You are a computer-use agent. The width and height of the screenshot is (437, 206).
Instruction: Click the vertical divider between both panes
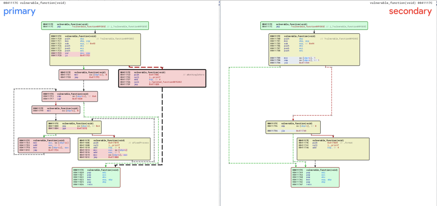[x=219, y=102]
